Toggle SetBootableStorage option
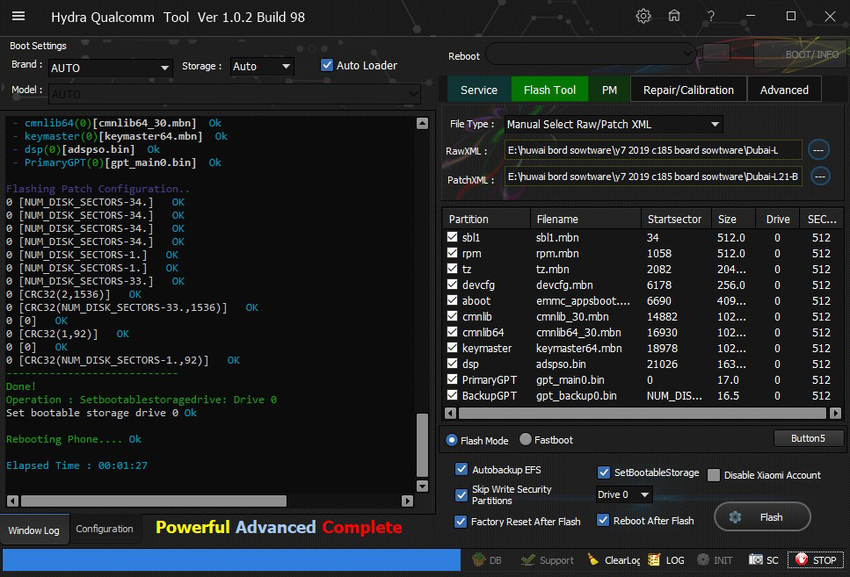The image size is (850, 577). [603, 472]
